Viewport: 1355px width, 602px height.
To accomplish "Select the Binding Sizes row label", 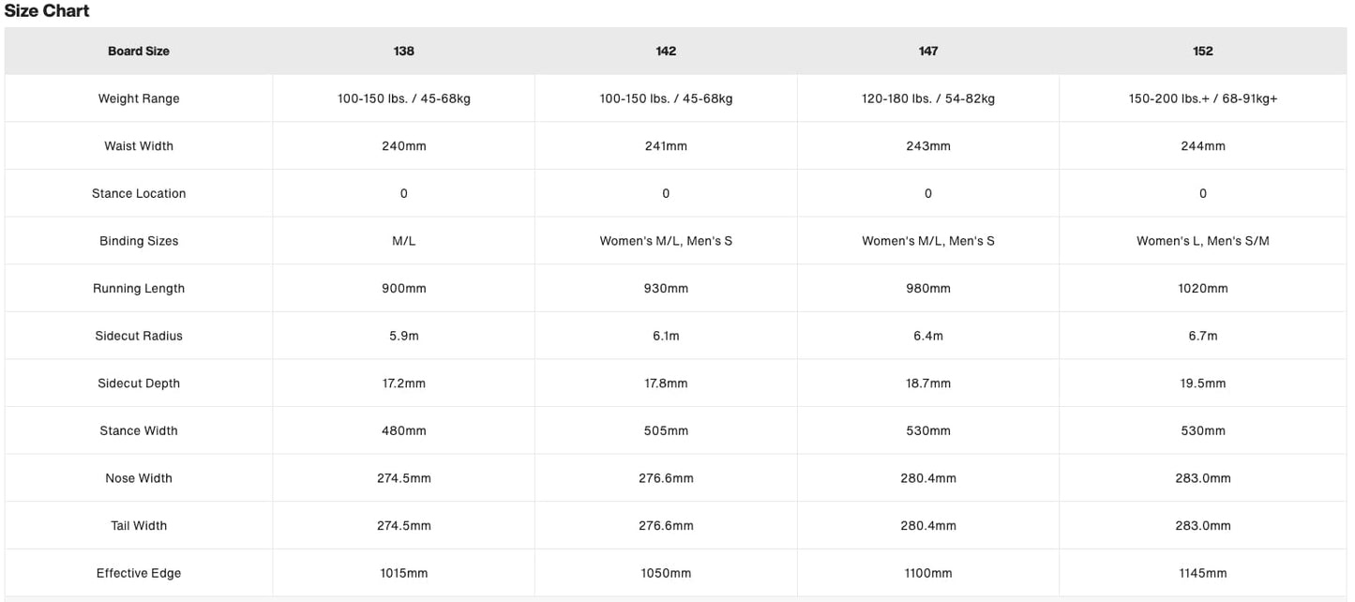I will [x=139, y=241].
